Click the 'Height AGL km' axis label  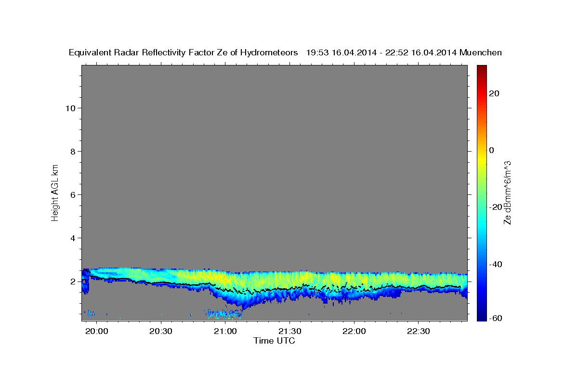pos(55,192)
